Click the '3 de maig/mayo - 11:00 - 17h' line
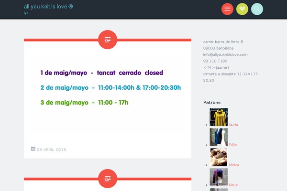 [x=84, y=103]
